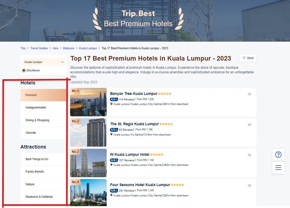Open Dining & Shopping hotels category
Screen dimensions: 290x208
pyautogui.click(x=37, y=120)
